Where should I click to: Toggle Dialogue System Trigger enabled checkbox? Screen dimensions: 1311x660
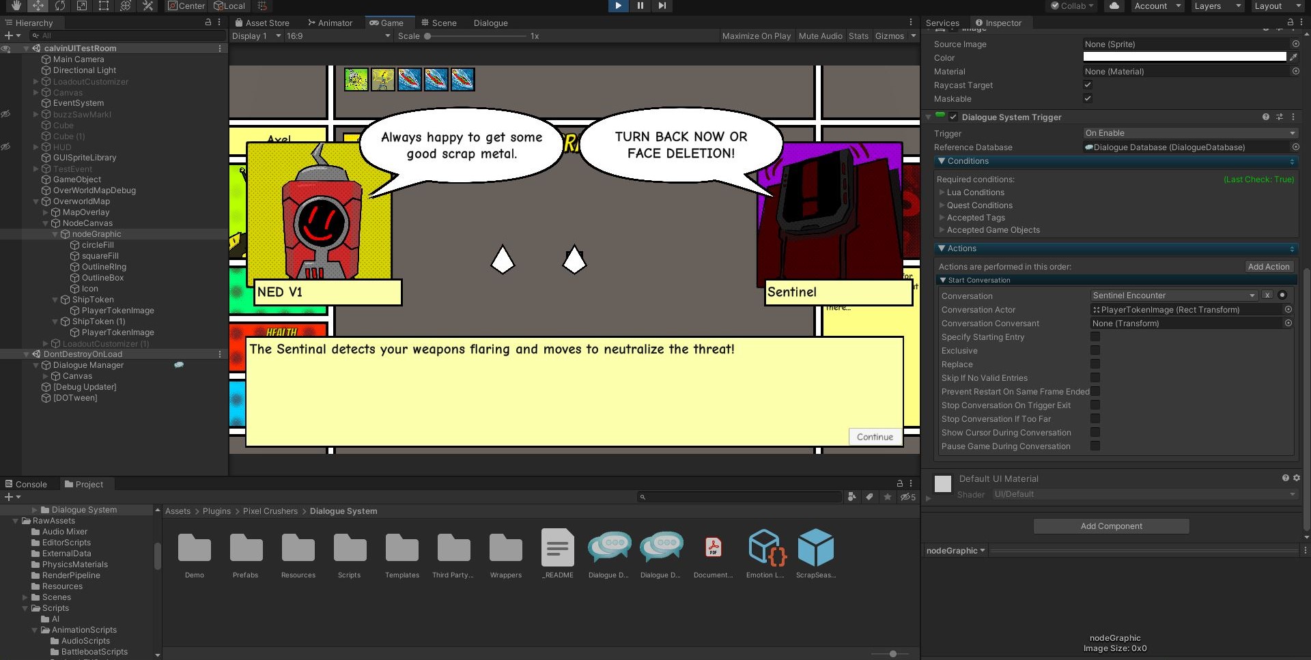953,117
